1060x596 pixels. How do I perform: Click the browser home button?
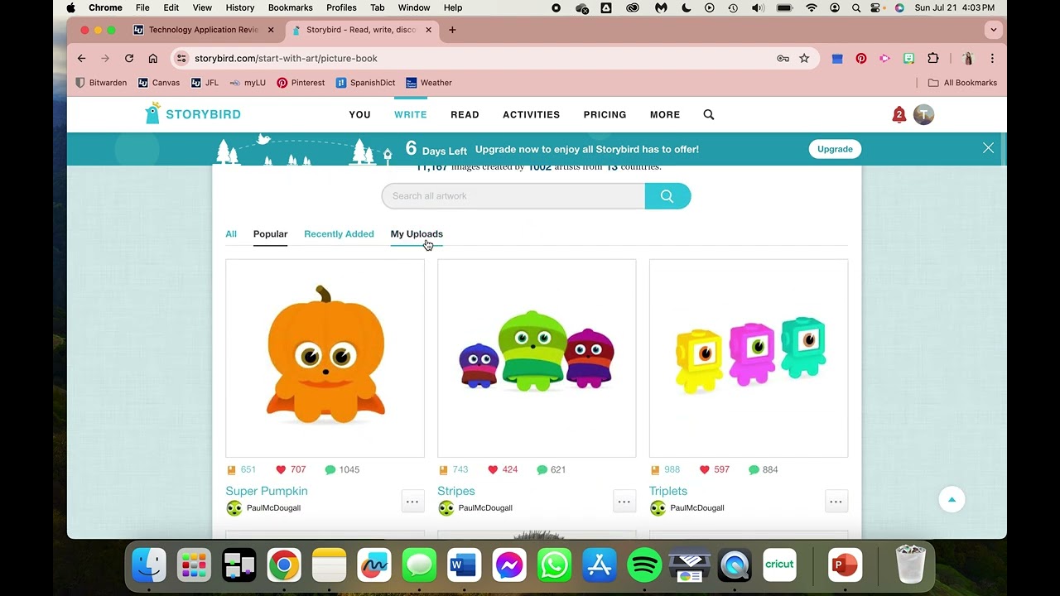153,58
